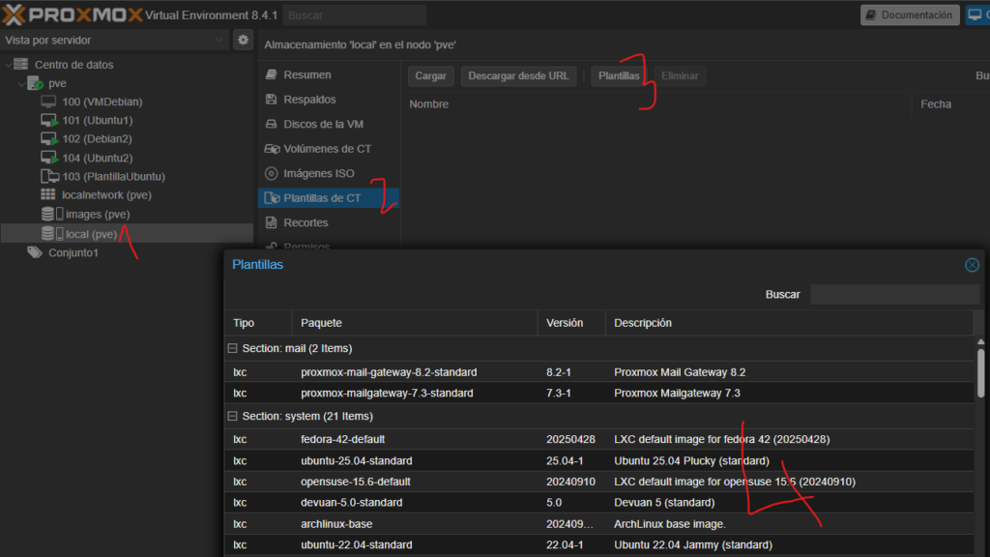Select the images (pve) storage
The height and width of the screenshot is (557, 990).
[x=97, y=215]
